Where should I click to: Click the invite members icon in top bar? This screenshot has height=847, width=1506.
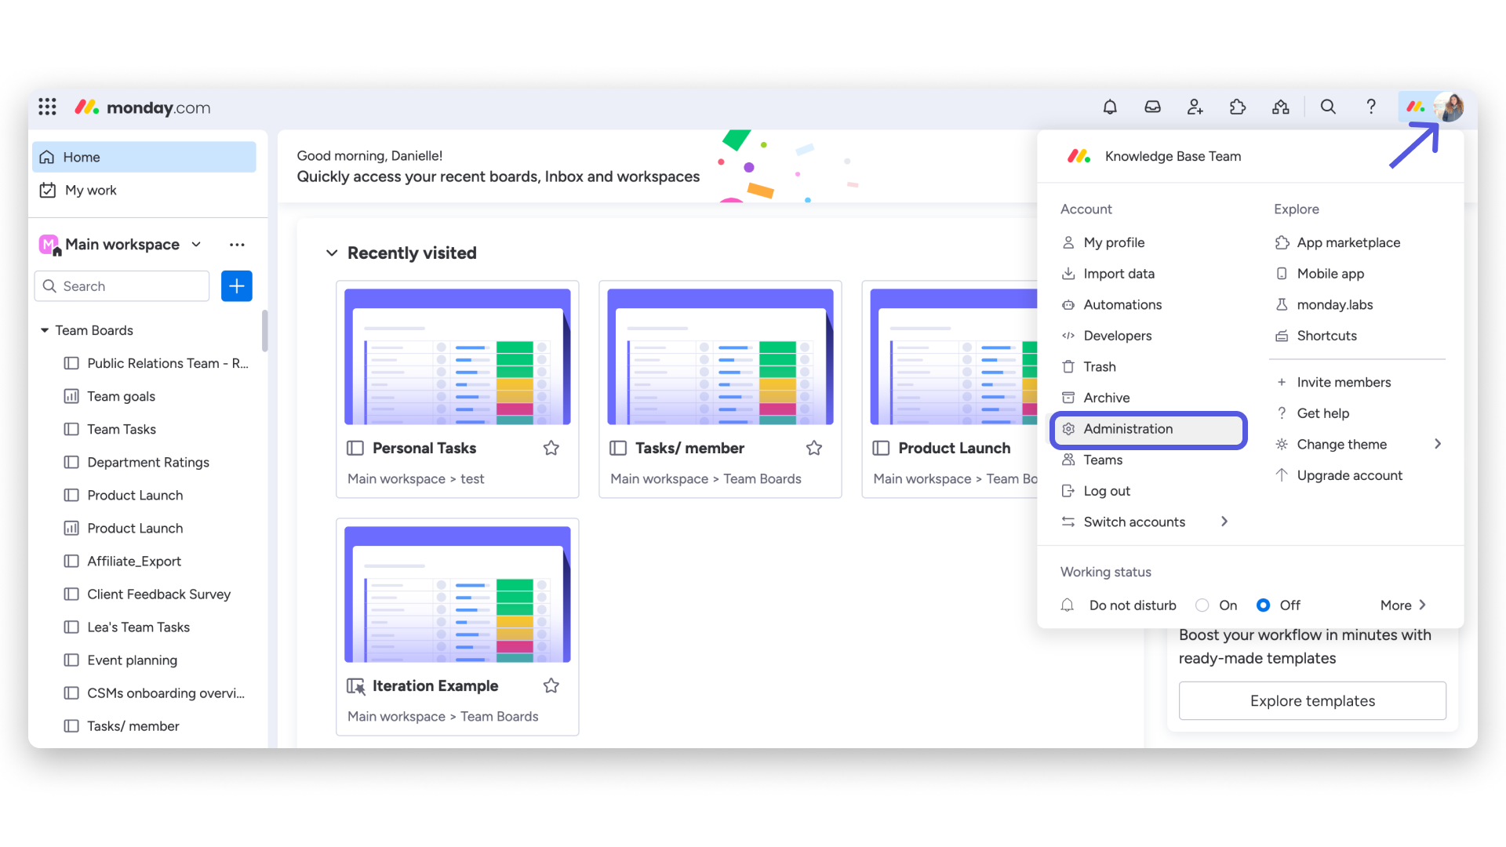1195,107
